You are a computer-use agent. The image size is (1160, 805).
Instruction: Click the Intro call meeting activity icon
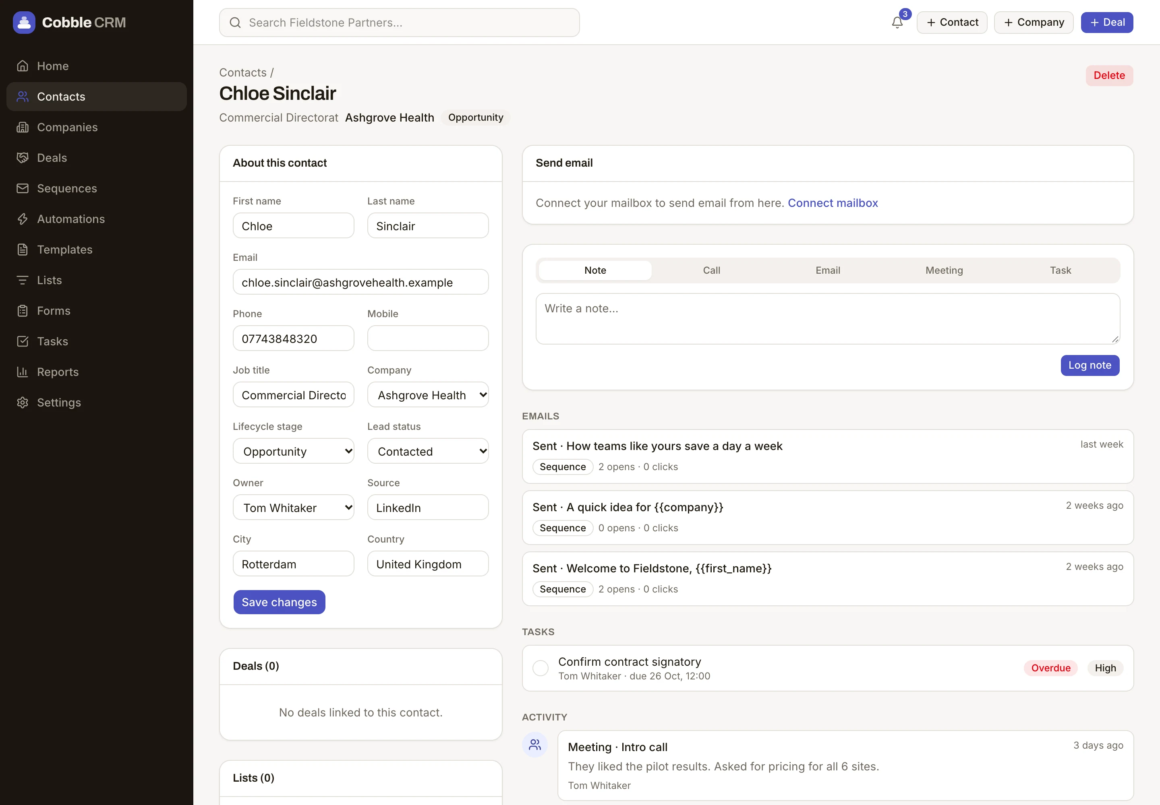(534, 745)
